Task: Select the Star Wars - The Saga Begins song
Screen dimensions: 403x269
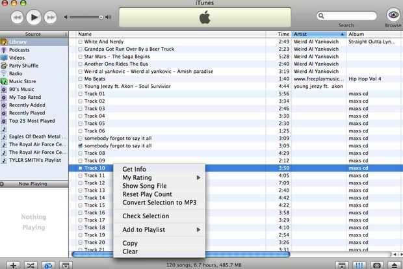Action: [117, 57]
